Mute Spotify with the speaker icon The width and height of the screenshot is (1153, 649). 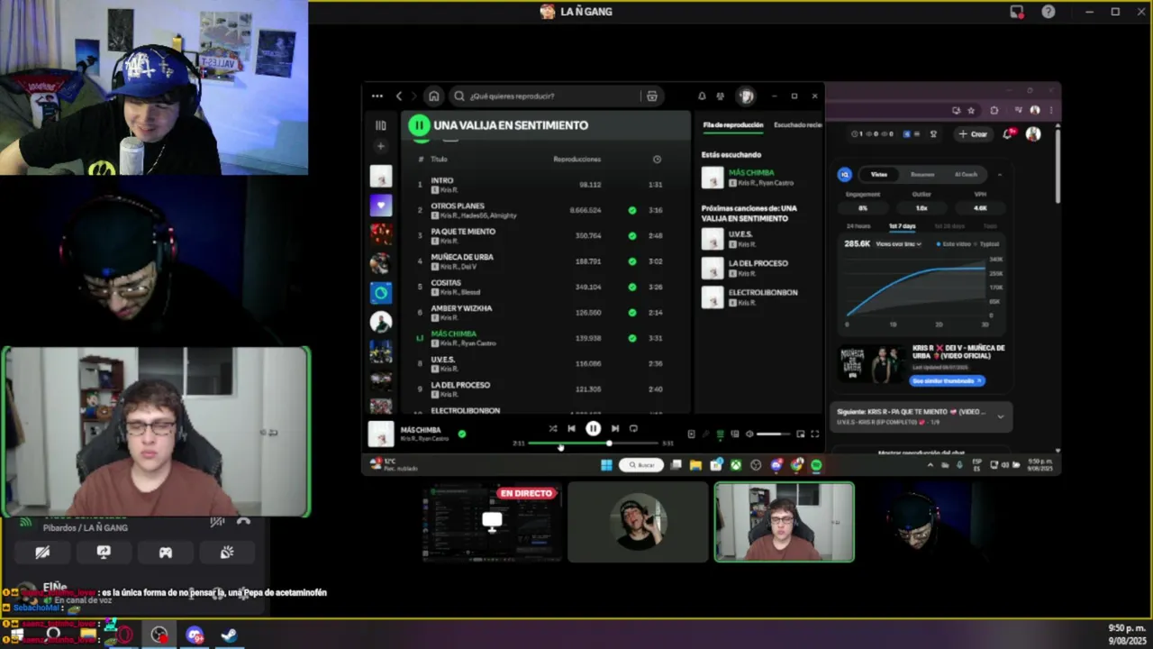tap(749, 434)
